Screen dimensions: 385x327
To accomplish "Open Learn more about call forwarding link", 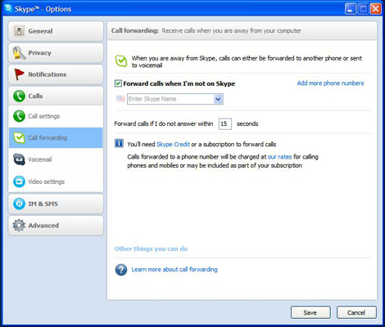I will 174,270.
